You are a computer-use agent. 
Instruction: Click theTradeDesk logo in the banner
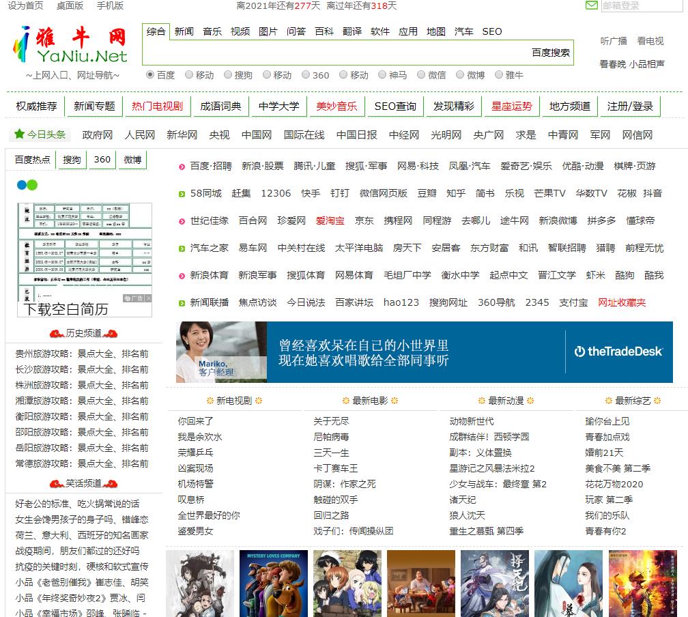[x=618, y=351]
